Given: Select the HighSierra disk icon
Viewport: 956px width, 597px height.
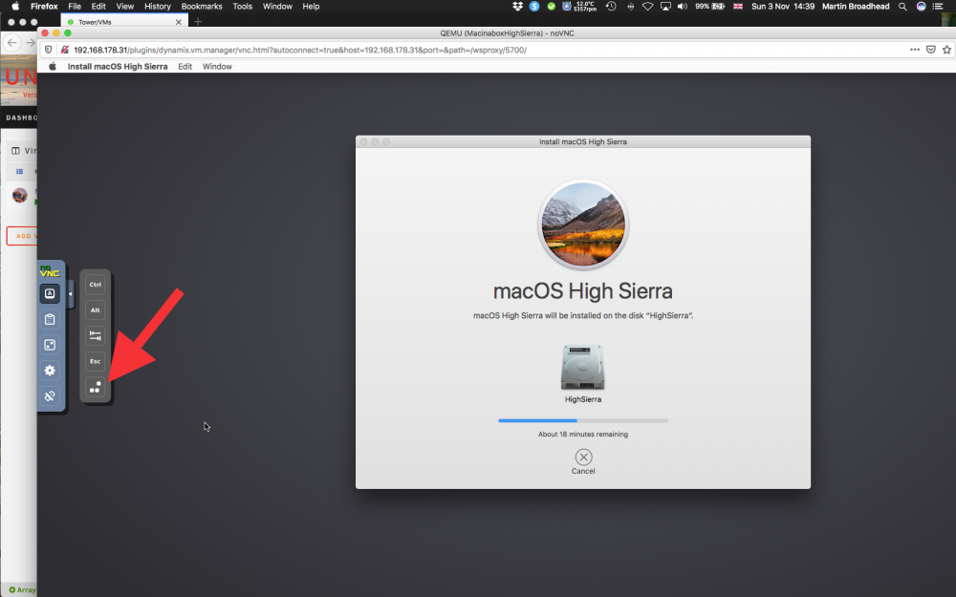Looking at the screenshot, I should click(583, 368).
